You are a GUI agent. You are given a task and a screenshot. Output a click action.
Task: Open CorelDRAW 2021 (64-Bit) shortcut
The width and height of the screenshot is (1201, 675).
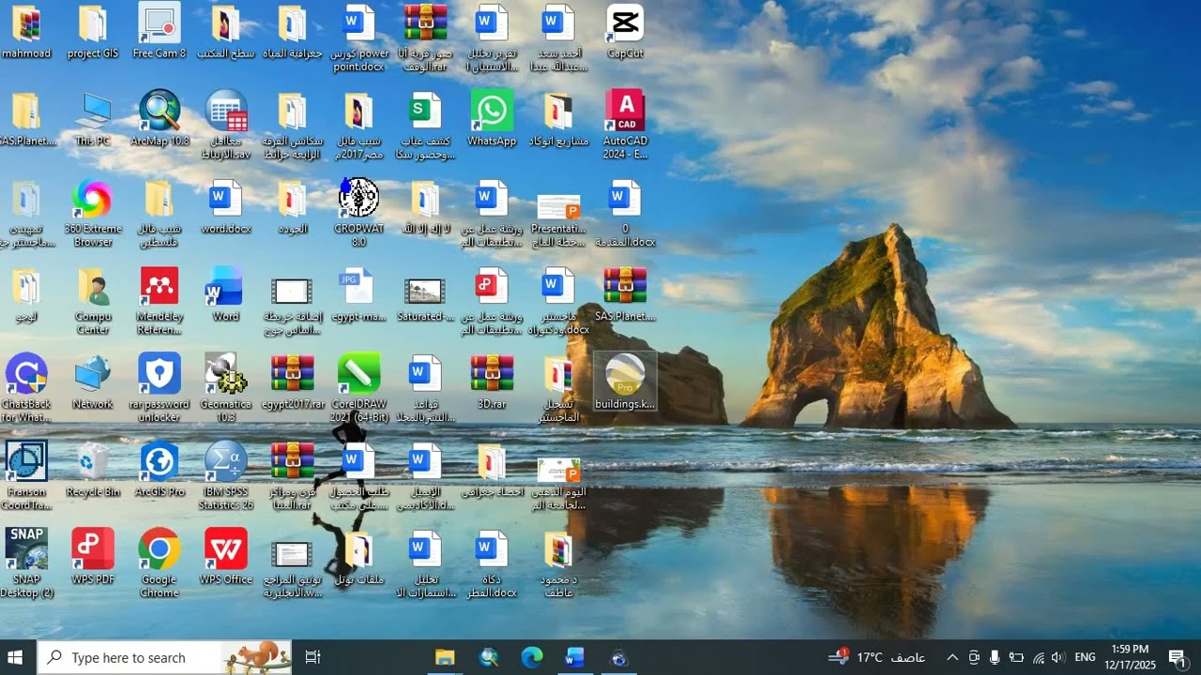tap(358, 387)
